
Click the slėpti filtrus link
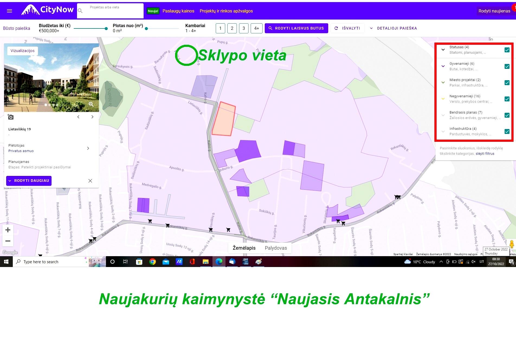pyautogui.click(x=485, y=154)
